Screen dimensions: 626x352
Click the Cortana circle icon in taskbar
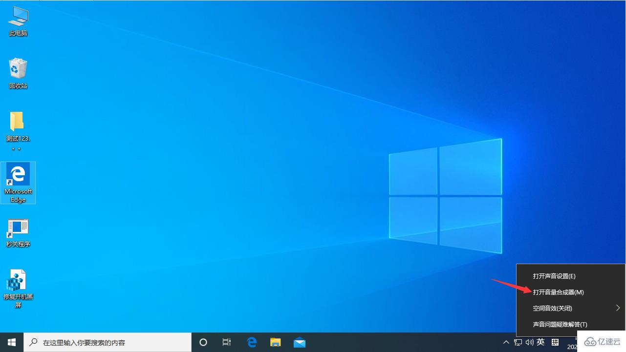203,342
